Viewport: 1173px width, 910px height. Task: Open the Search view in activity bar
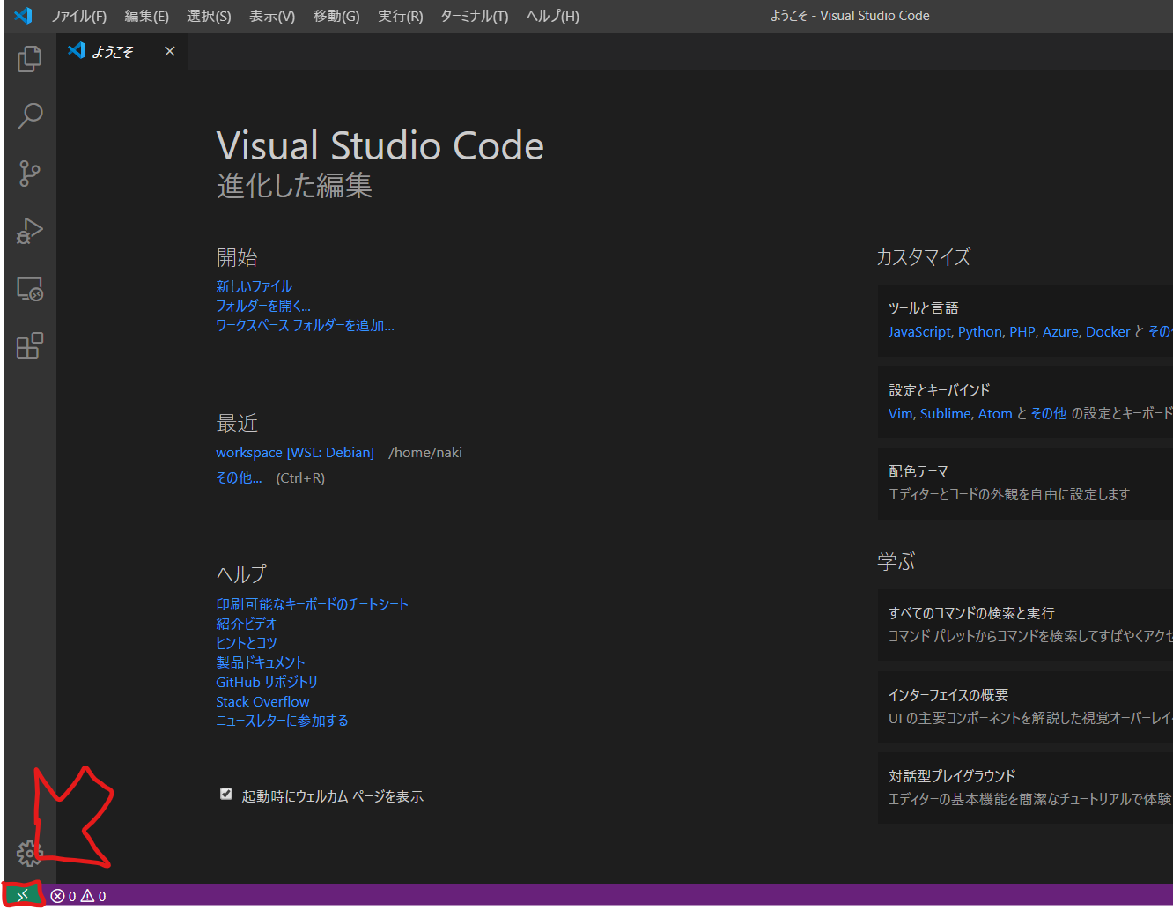(x=30, y=115)
